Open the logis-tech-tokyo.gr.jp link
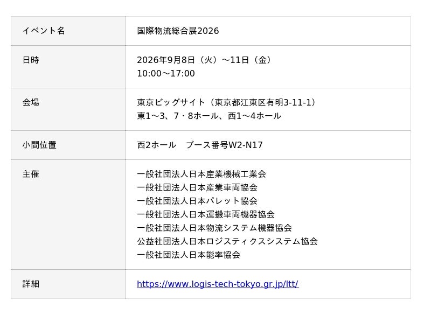 [x=218, y=284]
